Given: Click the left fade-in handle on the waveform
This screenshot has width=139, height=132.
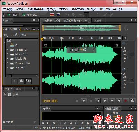Looking at the screenshot, I should [x=46, y=45].
